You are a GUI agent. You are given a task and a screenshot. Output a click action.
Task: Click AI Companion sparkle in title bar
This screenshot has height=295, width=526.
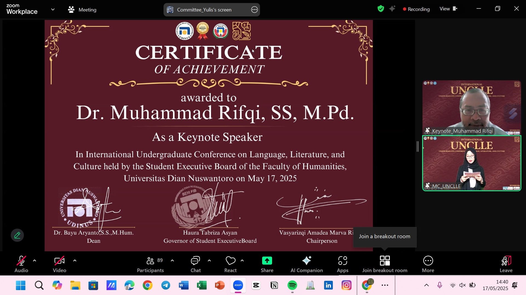(392, 9)
